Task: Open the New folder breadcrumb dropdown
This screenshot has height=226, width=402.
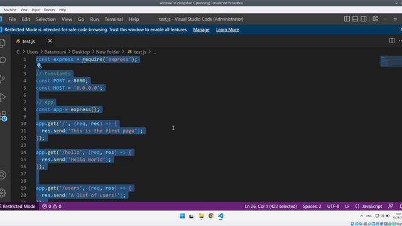Action: (108, 51)
